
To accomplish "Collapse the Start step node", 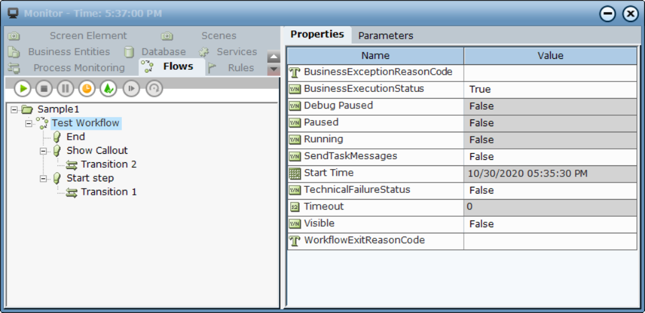I will coord(43,178).
